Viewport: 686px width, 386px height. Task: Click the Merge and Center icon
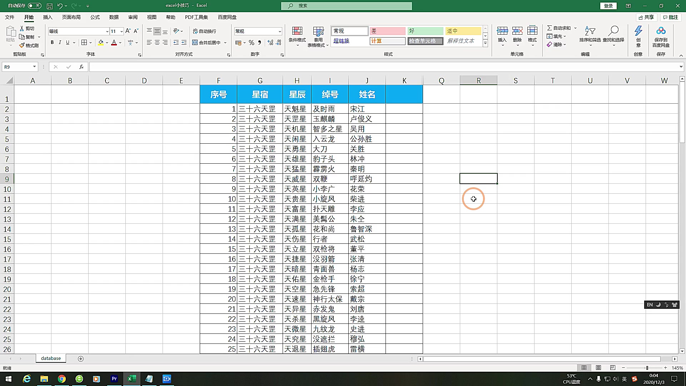tap(195, 43)
